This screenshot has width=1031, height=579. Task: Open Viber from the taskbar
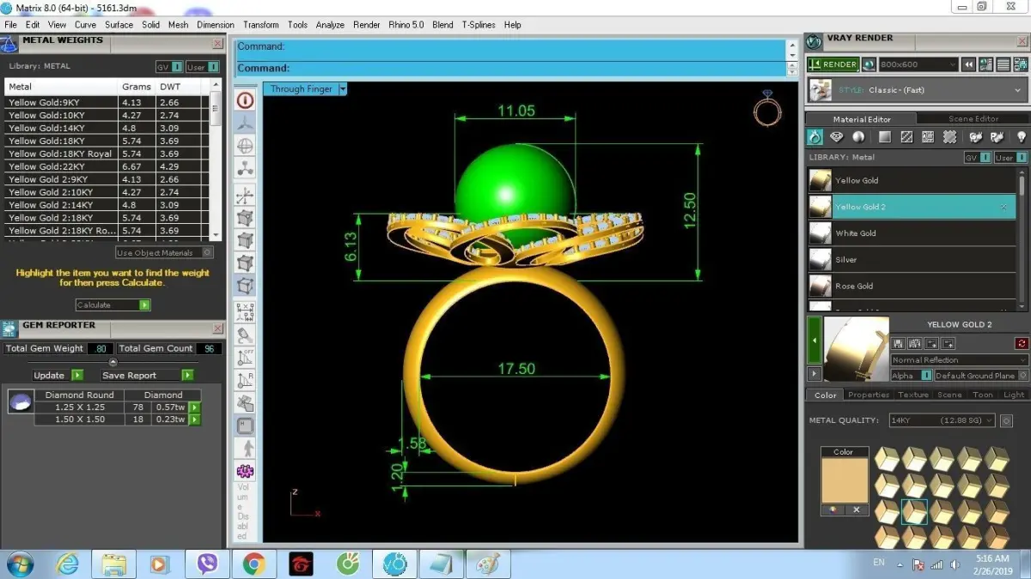coord(207,564)
